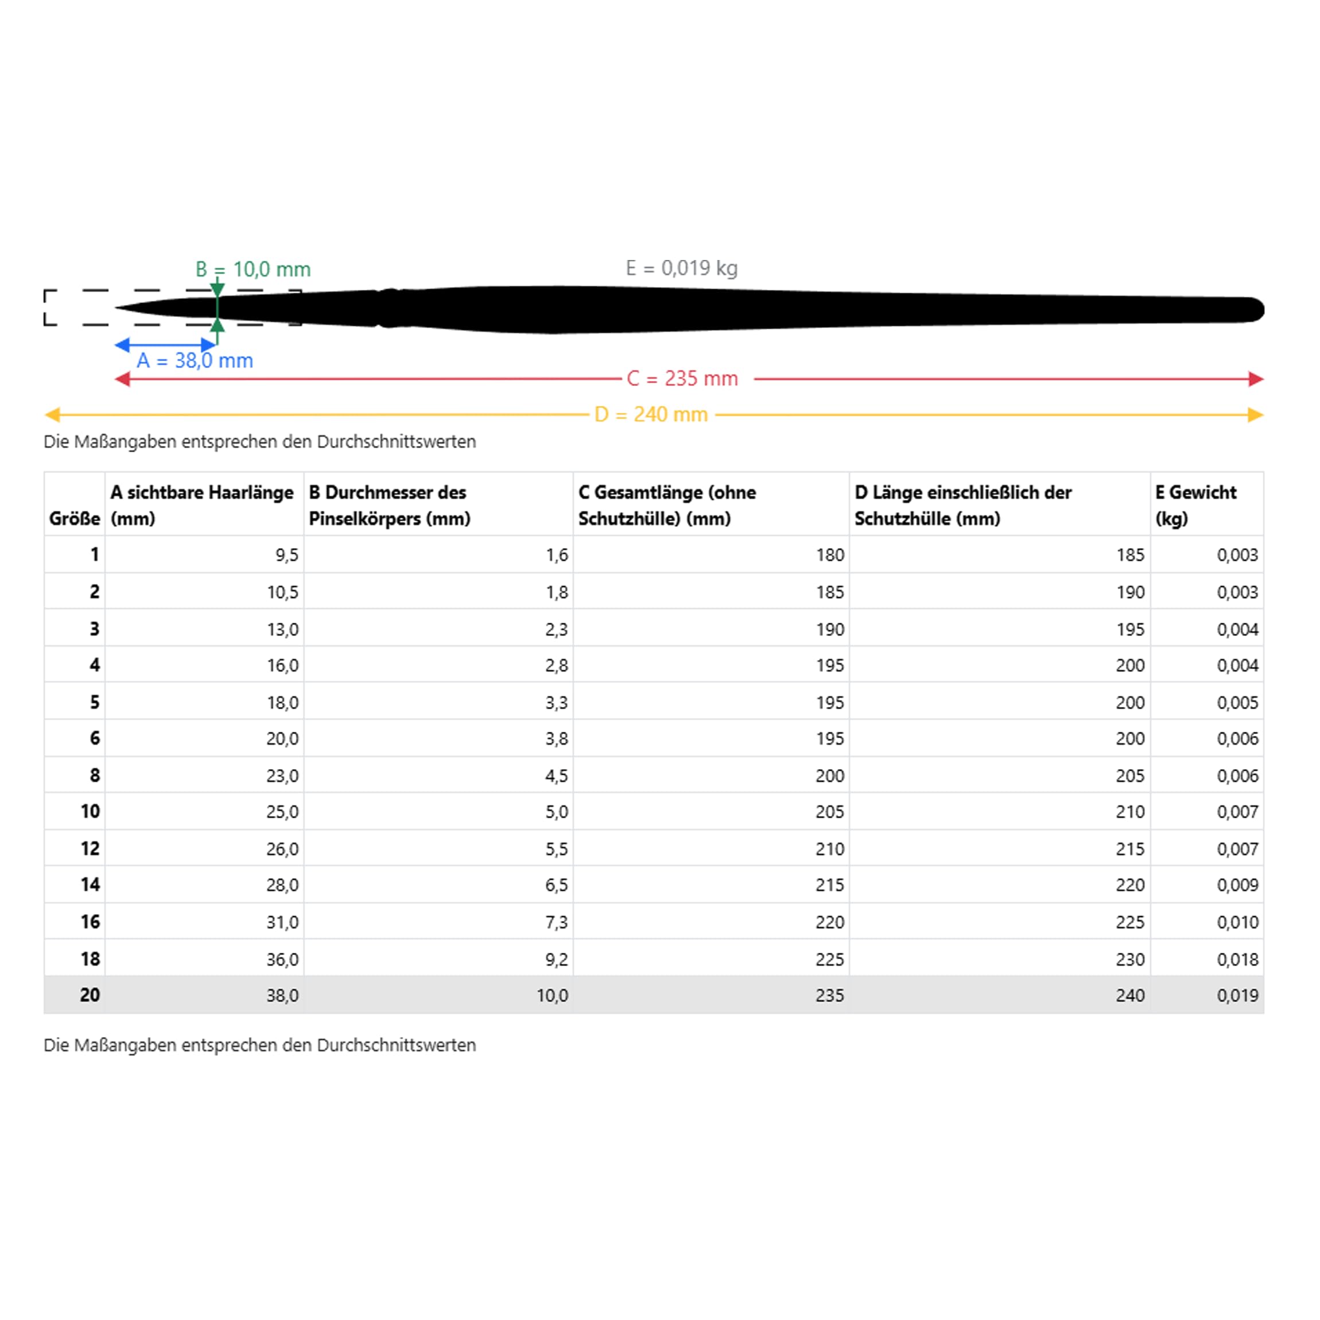Image resolution: width=1320 pixels, height=1320 pixels.
Task: Click the A sichtbare Haarlänge header
Action: tap(202, 505)
